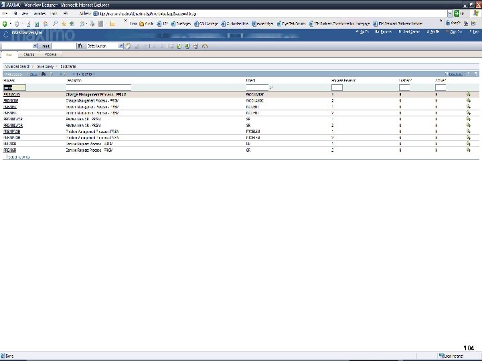
Task: Open the File menu in Internet Explorer
Action: [x=5, y=13]
